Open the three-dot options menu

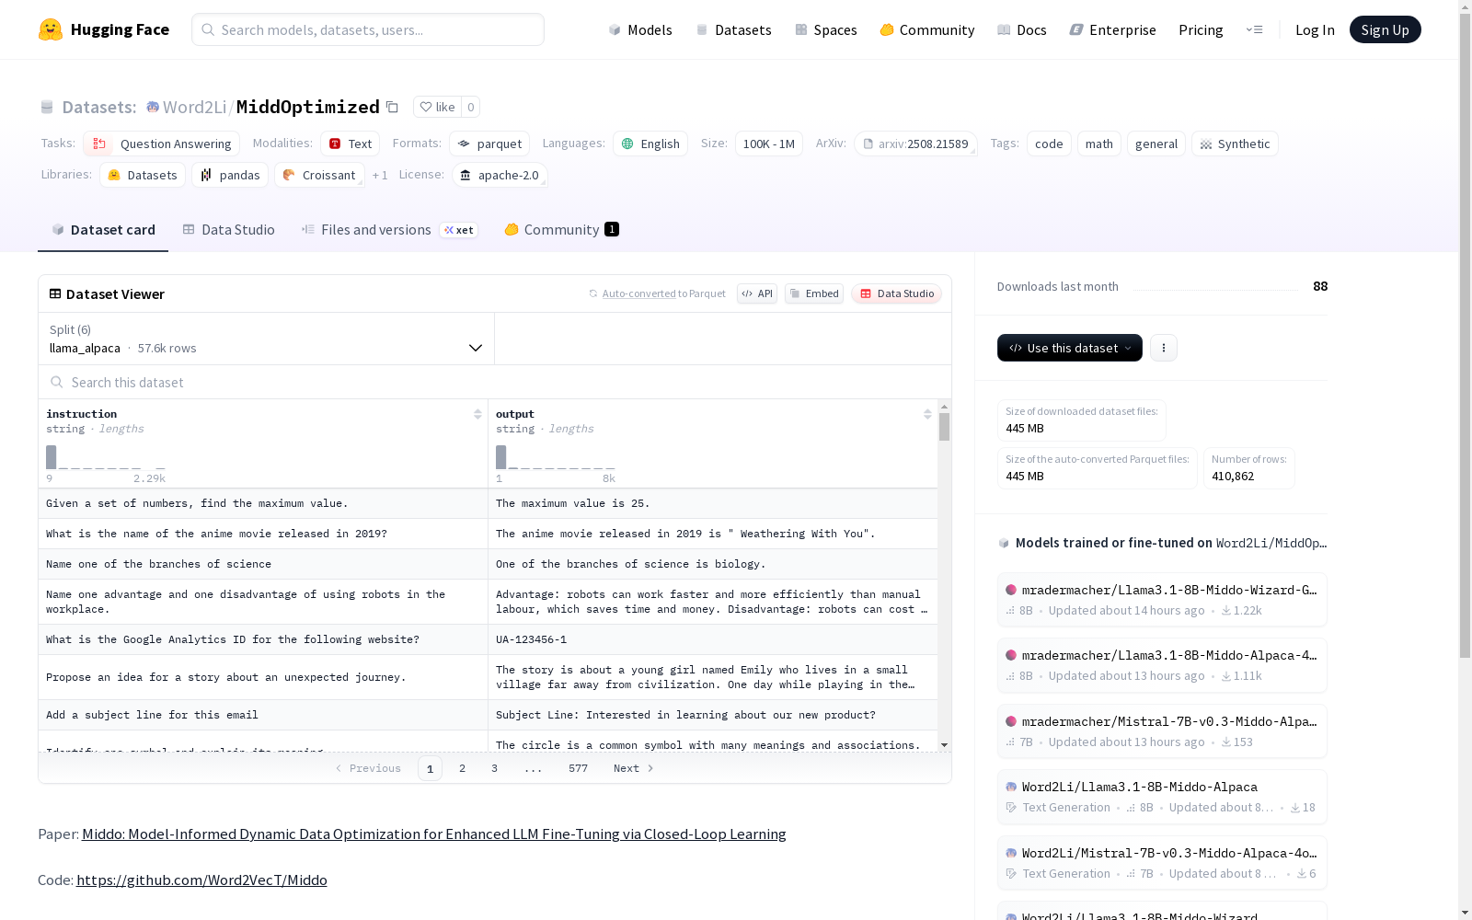[x=1164, y=348]
